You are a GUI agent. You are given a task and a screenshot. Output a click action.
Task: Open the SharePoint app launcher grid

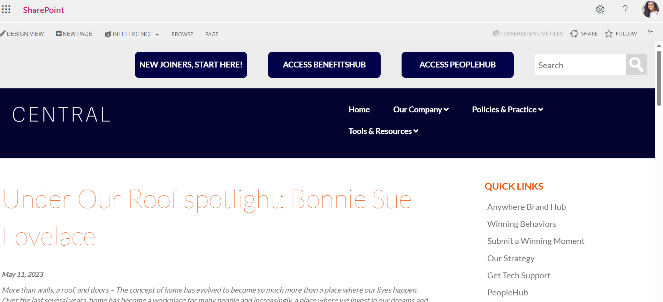click(x=6, y=9)
